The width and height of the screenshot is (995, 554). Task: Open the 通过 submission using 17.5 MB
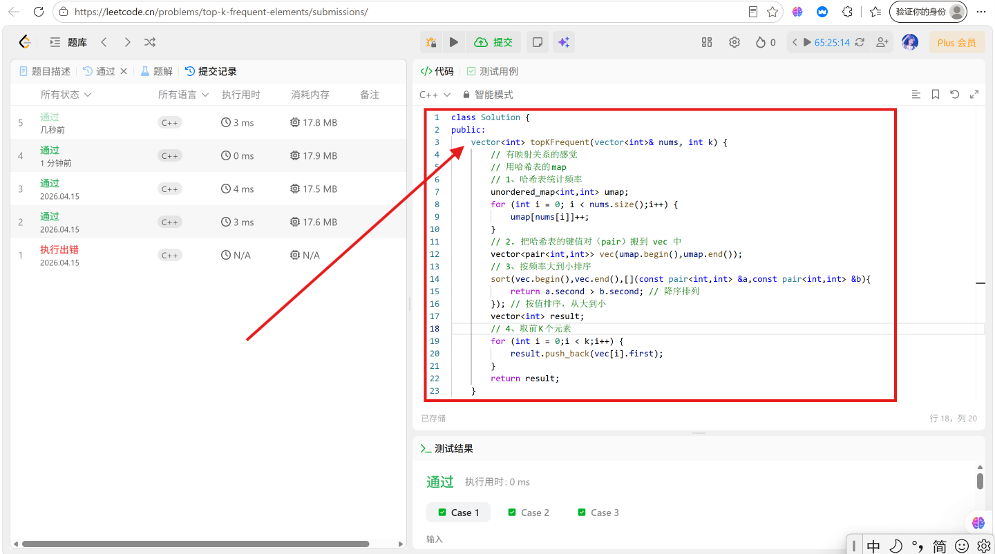(208, 189)
